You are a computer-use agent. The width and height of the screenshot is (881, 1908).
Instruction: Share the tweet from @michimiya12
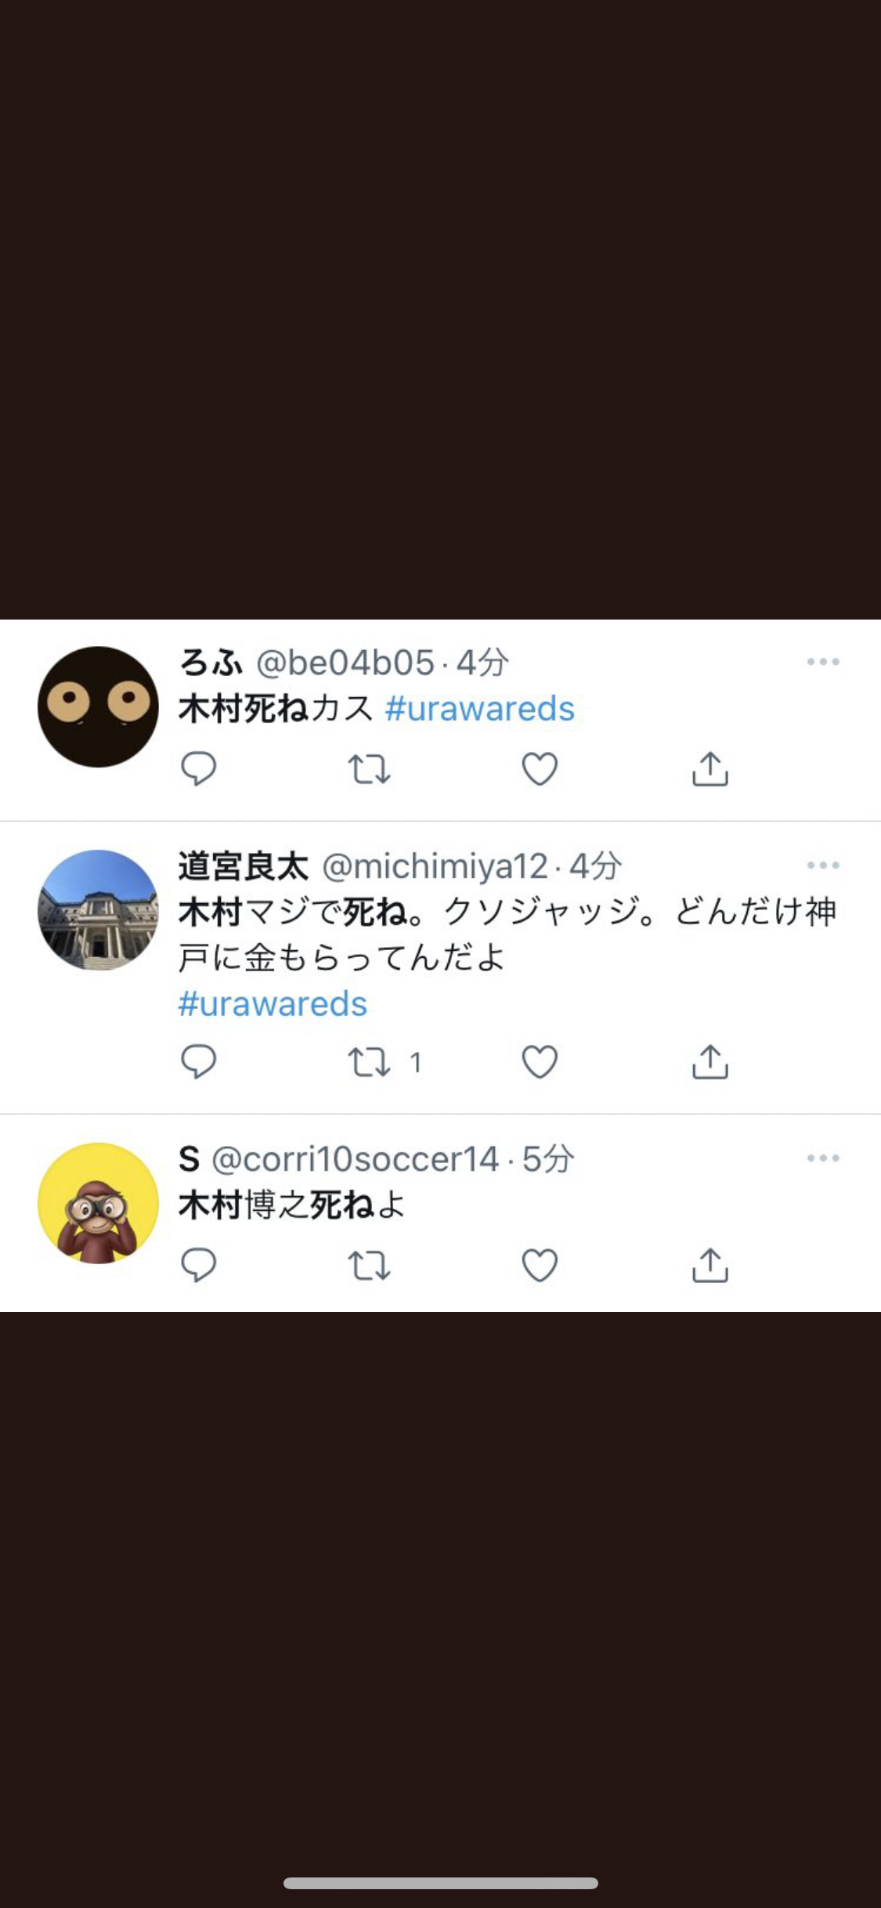(710, 1062)
